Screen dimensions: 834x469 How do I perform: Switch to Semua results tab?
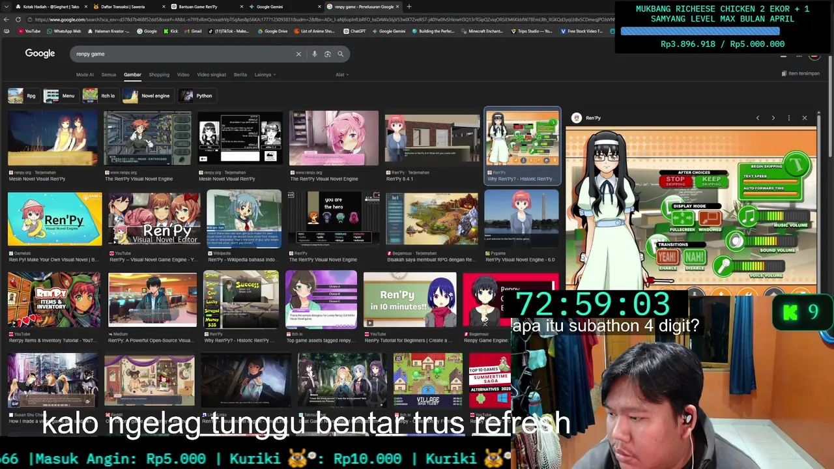[109, 74]
